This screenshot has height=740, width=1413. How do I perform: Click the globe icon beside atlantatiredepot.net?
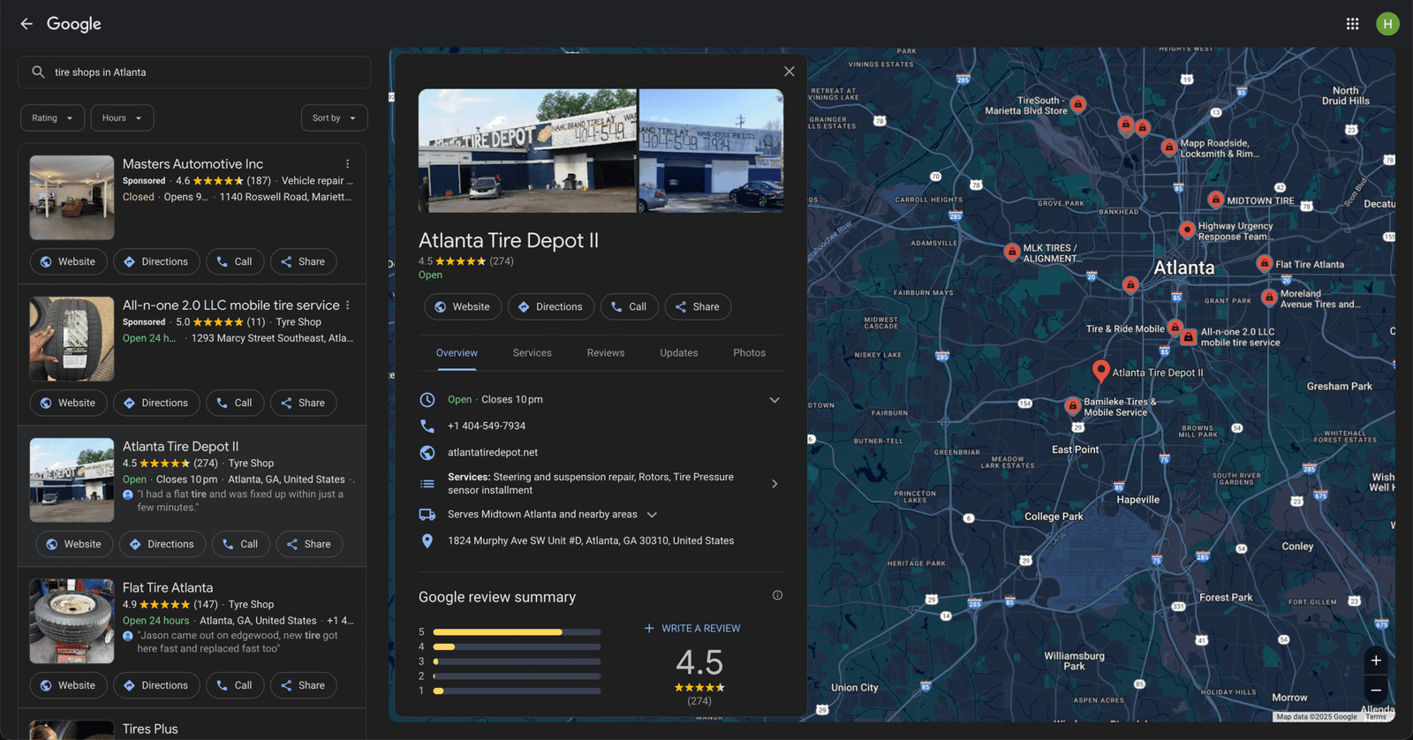click(427, 452)
